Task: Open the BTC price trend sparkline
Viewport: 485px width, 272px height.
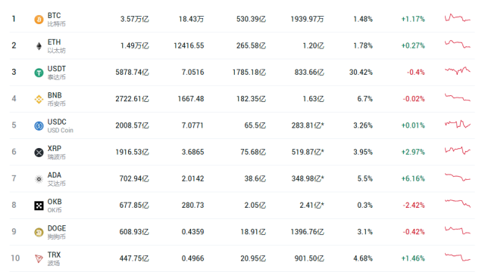Action: pos(458,18)
